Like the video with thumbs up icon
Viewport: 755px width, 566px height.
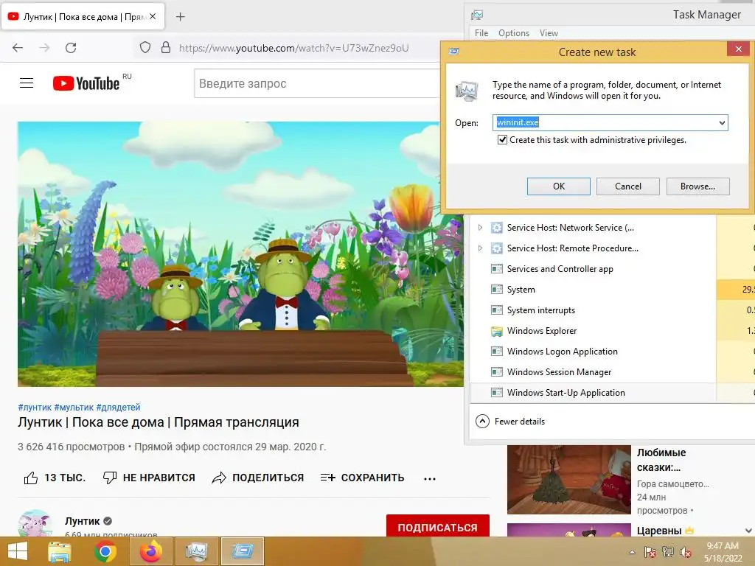click(x=31, y=478)
